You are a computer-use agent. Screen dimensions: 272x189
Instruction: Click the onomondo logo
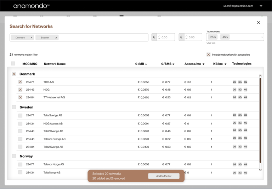pos(31,6)
